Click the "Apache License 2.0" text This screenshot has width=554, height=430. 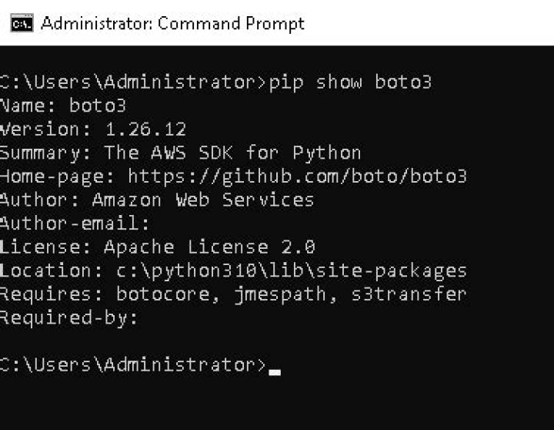209,247
